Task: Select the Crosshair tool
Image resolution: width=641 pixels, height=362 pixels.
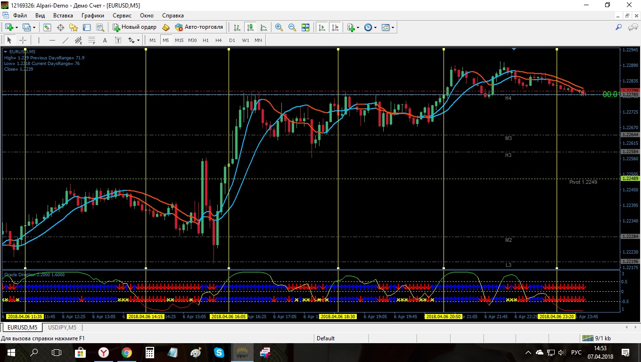Action: (23, 40)
